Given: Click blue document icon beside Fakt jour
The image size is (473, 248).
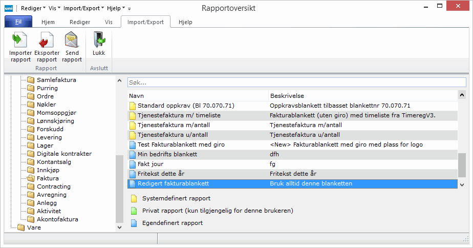Looking at the screenshot, I should pos(133,164).
